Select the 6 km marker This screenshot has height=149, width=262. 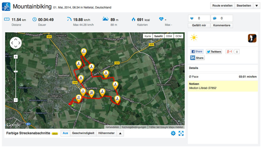pos(91,68)
